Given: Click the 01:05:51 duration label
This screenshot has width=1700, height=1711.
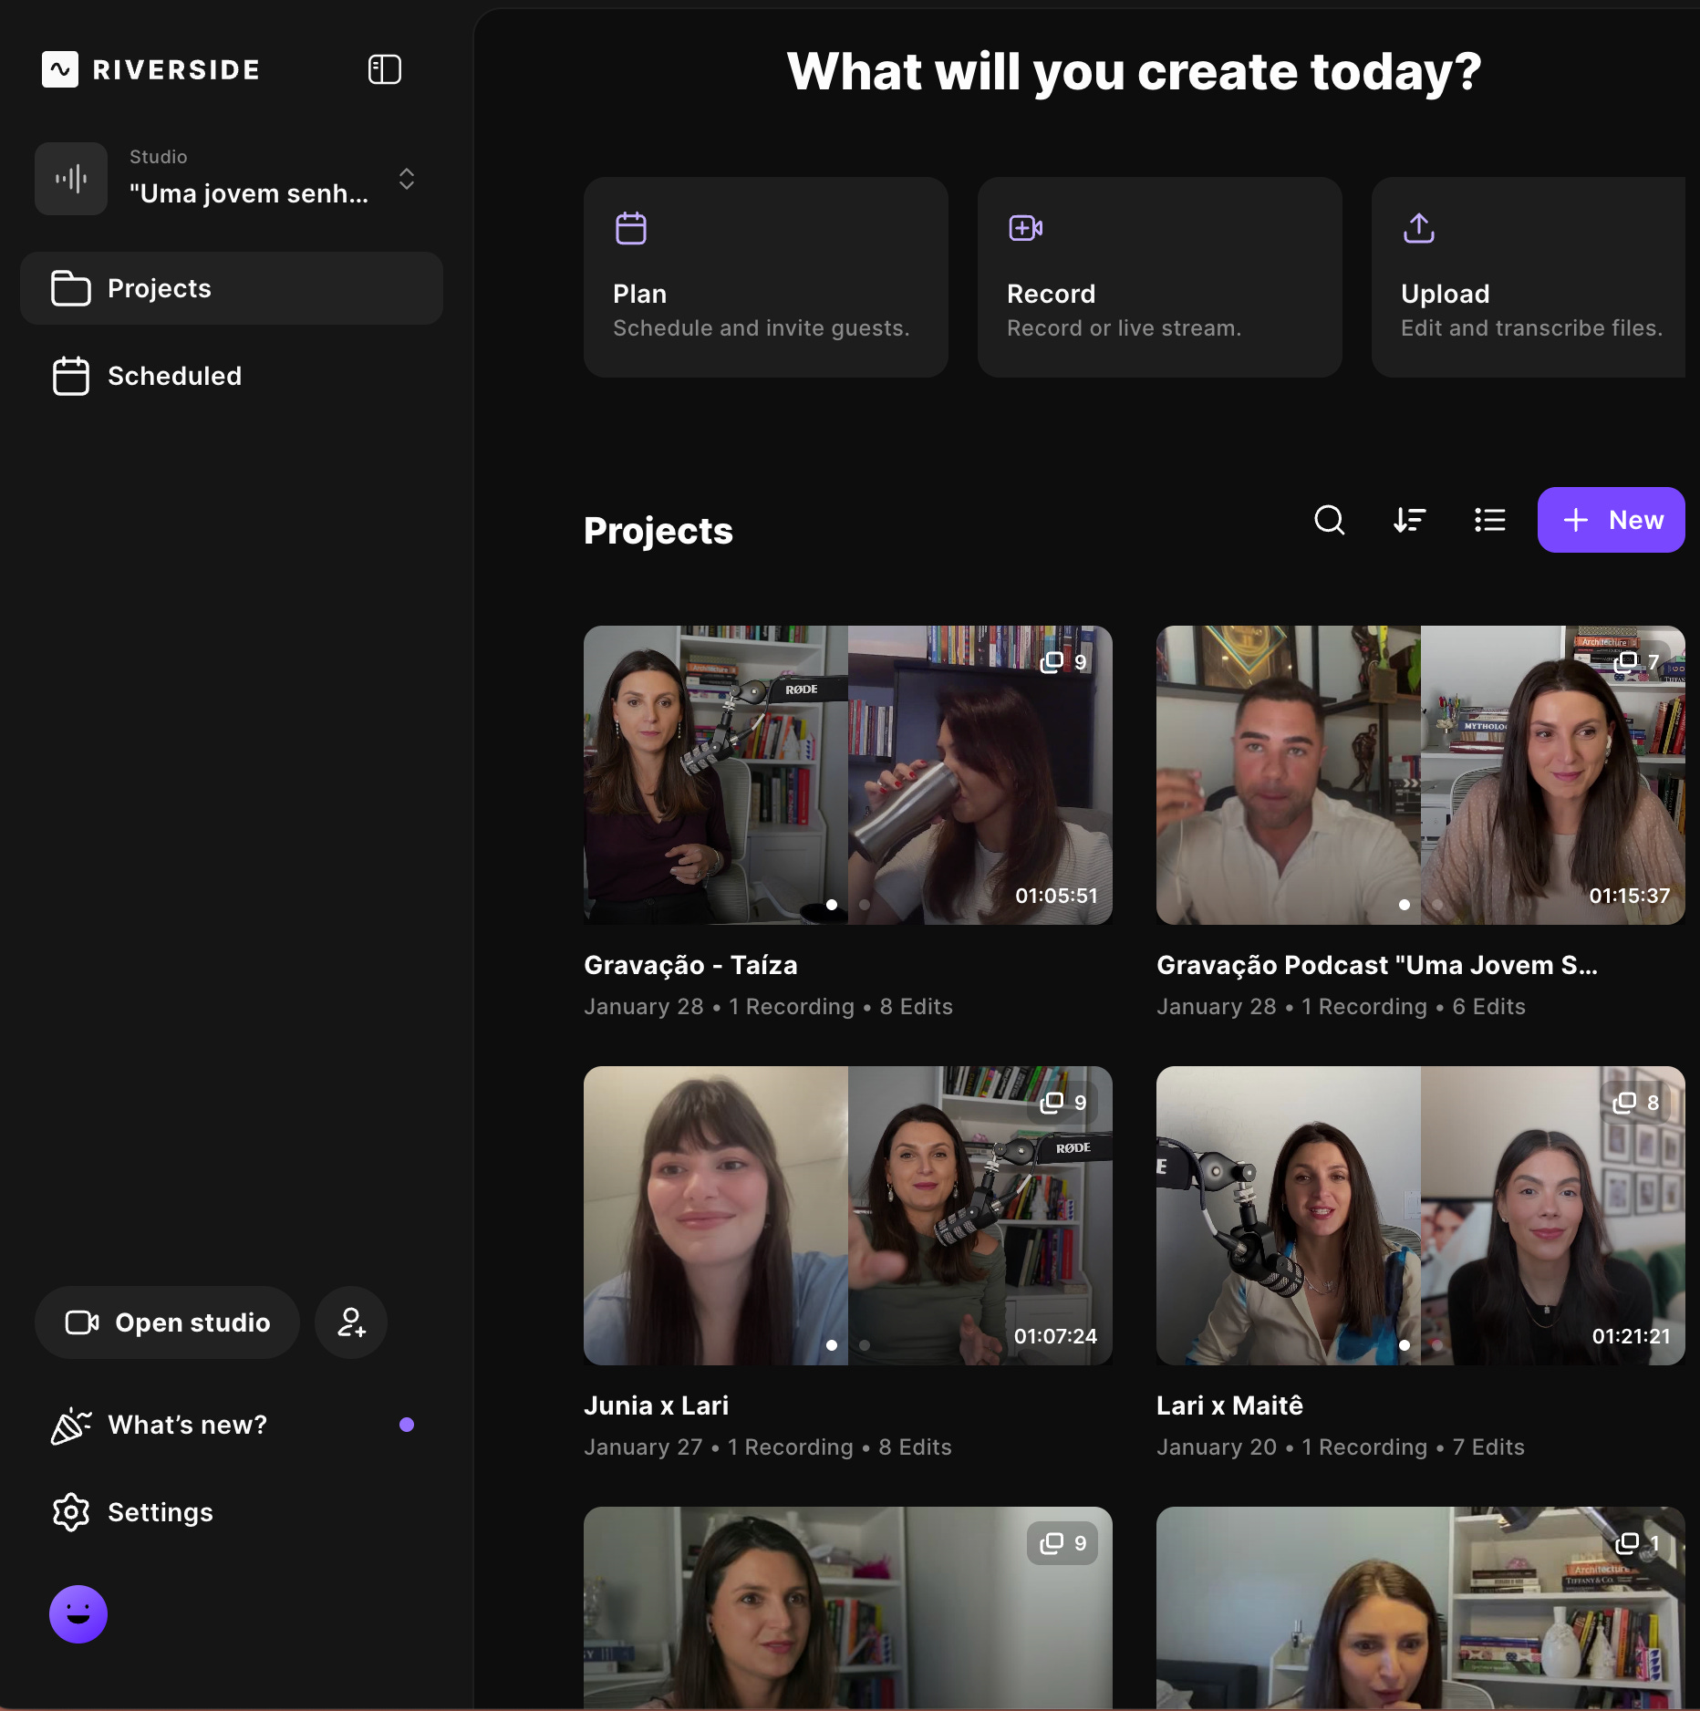Looking at the screenshot, I should click(1056, 896).
